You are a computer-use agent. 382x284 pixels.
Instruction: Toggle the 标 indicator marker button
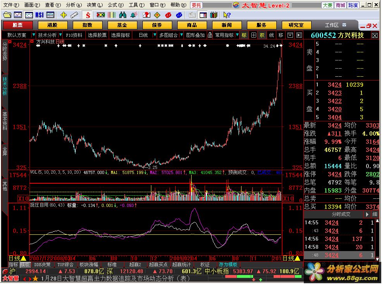click(244, 35)
